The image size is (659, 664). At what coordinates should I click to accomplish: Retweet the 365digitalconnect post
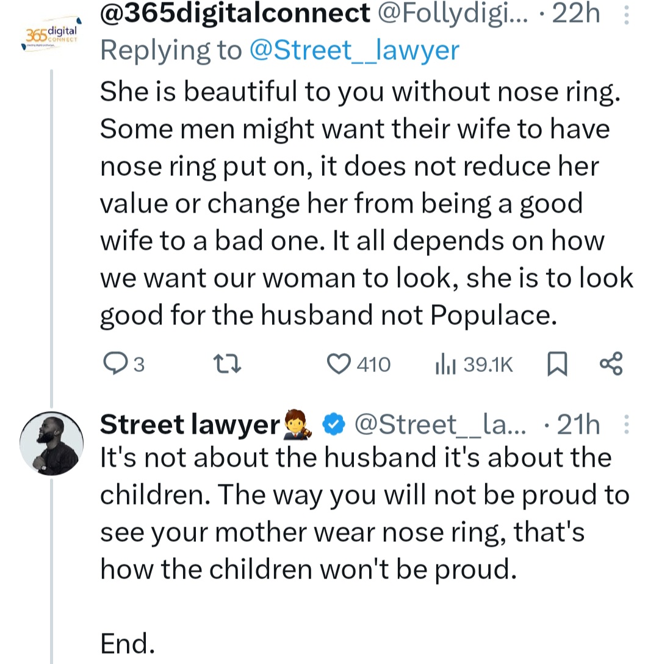230,365
